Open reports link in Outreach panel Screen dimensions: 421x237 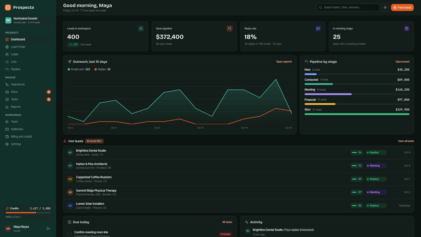point(284,62)
